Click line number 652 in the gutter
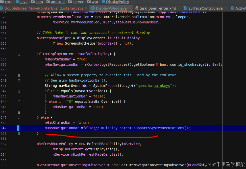This screenshot has height=169, width=246. [4, 144]
